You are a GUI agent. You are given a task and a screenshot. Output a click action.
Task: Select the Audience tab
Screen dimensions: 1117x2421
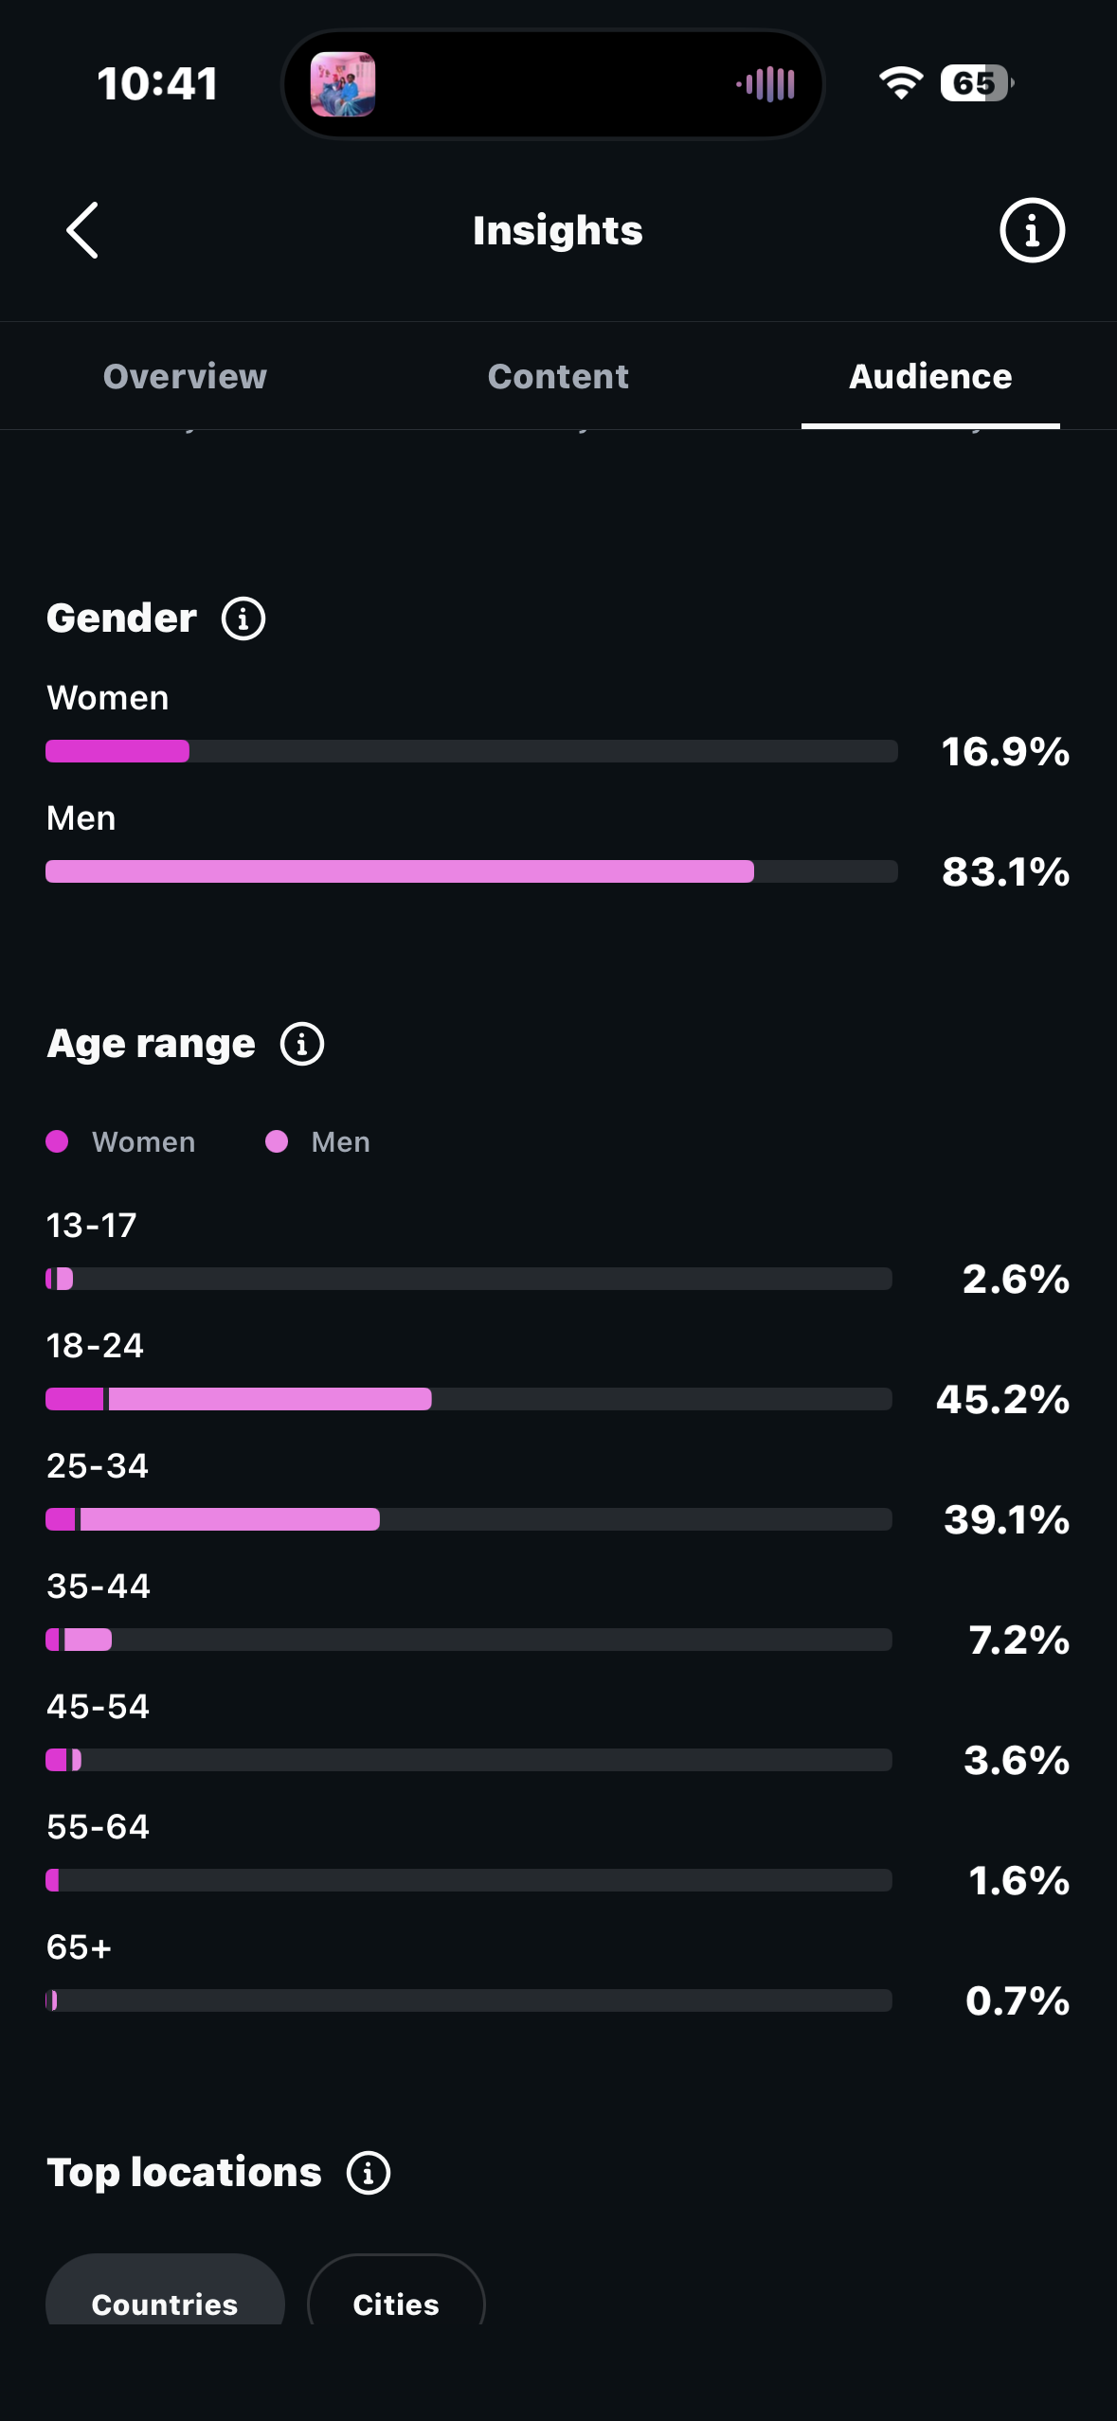930,376
